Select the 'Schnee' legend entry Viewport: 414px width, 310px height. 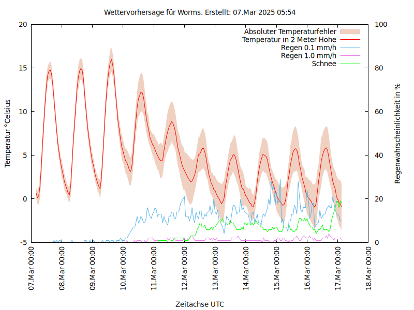324,64
